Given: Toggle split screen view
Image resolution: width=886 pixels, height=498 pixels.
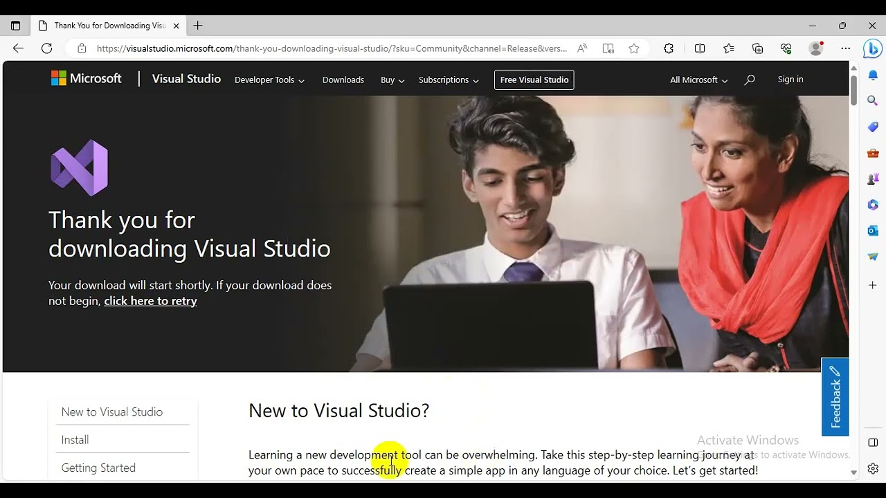Looking at the screenshot, I should 700,48.
